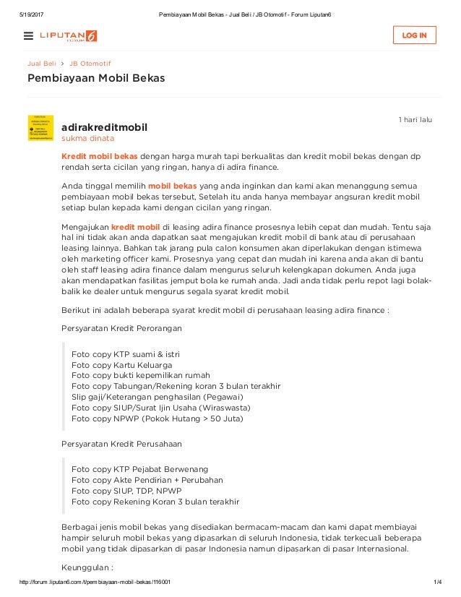Open adirakreditmobil user profile name
This screenshot has height=597, width=461.
pos(104,127)
